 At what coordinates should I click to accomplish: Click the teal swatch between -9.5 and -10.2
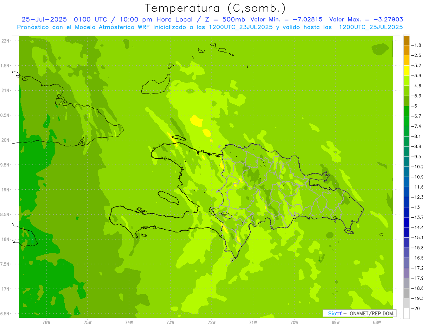pyautogui.click(x=406, y=162)
